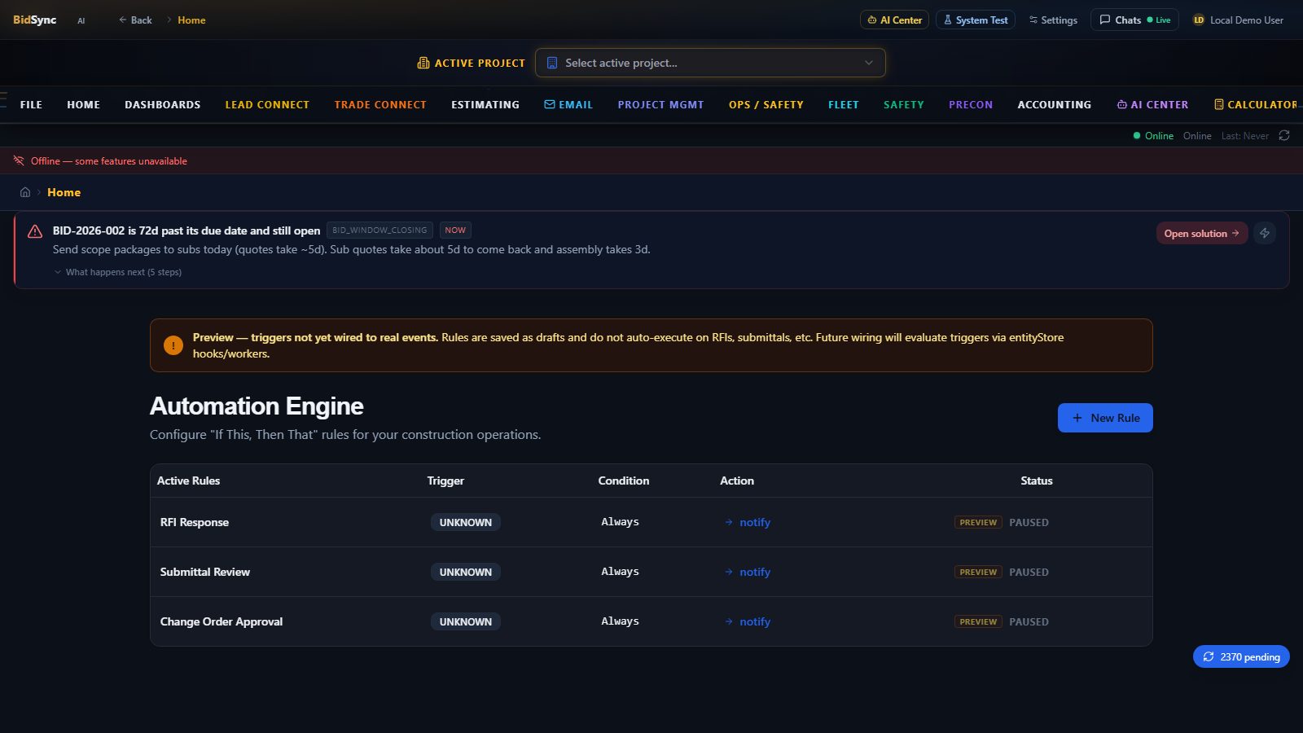1303x733 pixels.
Task: Open OPS / SAFETY navigation item
Action: click(766, 104)
